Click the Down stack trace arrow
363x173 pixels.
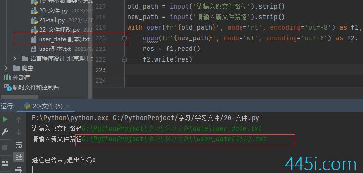(x=19, y=132)
